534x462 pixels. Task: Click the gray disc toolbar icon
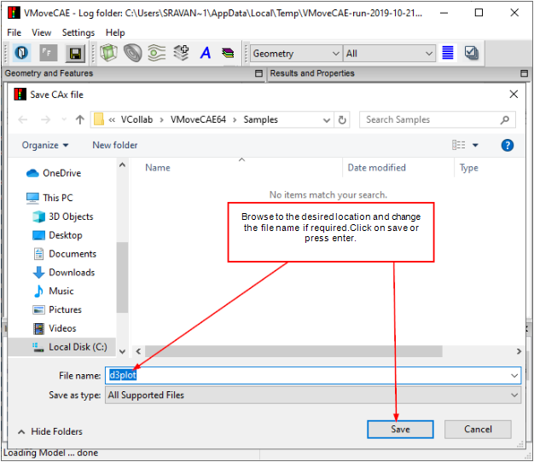click(132, 53)
